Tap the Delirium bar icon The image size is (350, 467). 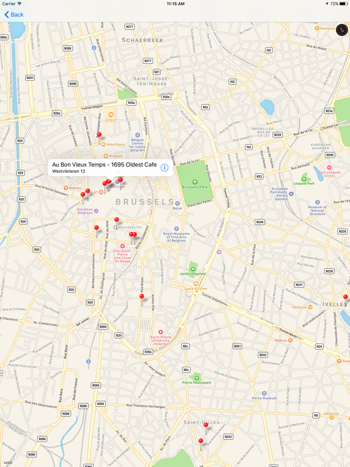(x=117, y=182)
